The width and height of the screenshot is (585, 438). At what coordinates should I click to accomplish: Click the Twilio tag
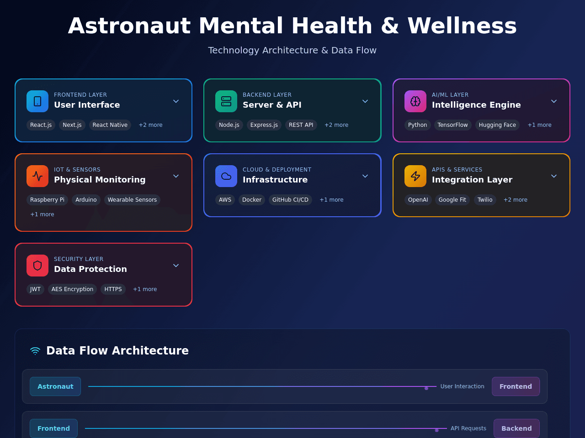pyautogui.click(x=485, y=200)
